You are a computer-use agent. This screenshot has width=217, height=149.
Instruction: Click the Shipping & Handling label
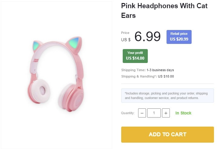[139, 76]
